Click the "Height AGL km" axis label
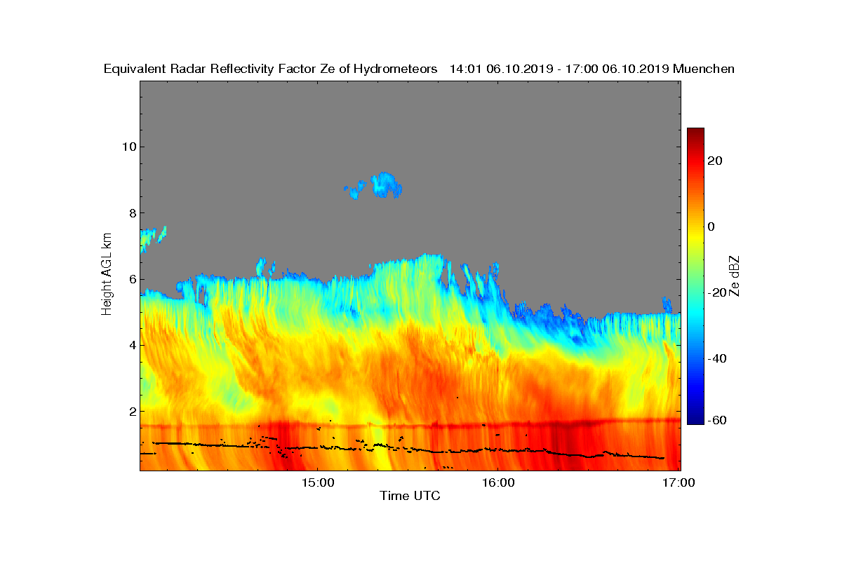The image size is (842, 561). pos(107,276)
